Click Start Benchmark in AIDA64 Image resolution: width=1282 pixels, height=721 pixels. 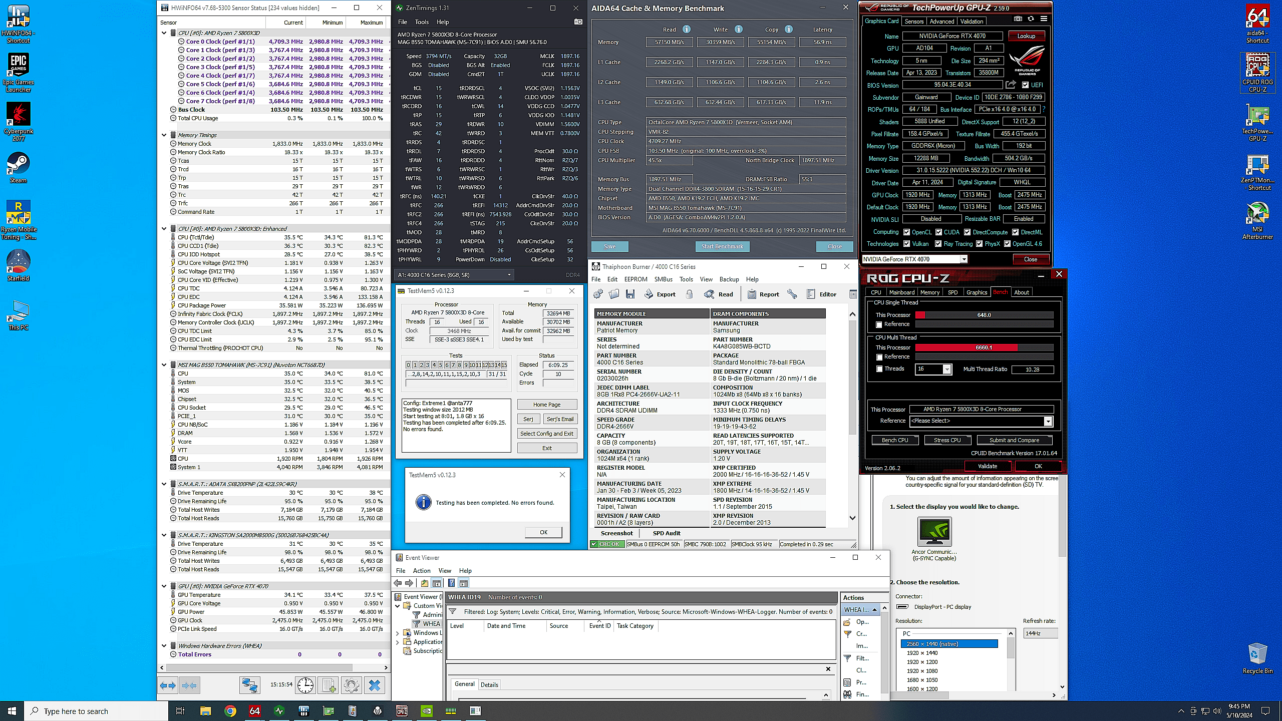coord(722,246)
